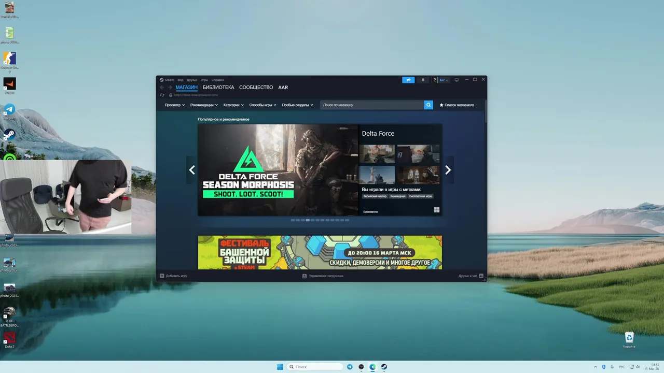Click the store search magnifier button

(428, 105)
